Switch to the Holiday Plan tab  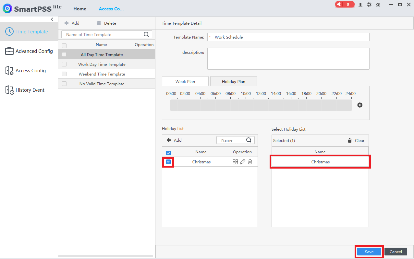point(233,81)
